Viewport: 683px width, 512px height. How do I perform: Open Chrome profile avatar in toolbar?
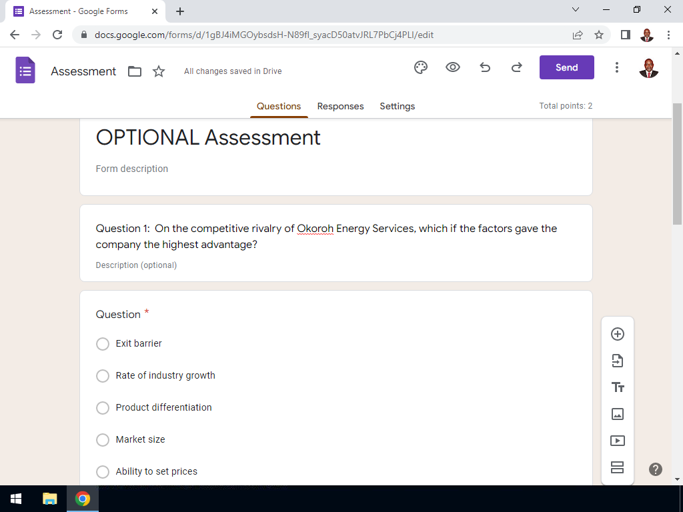tap(647, 35)
